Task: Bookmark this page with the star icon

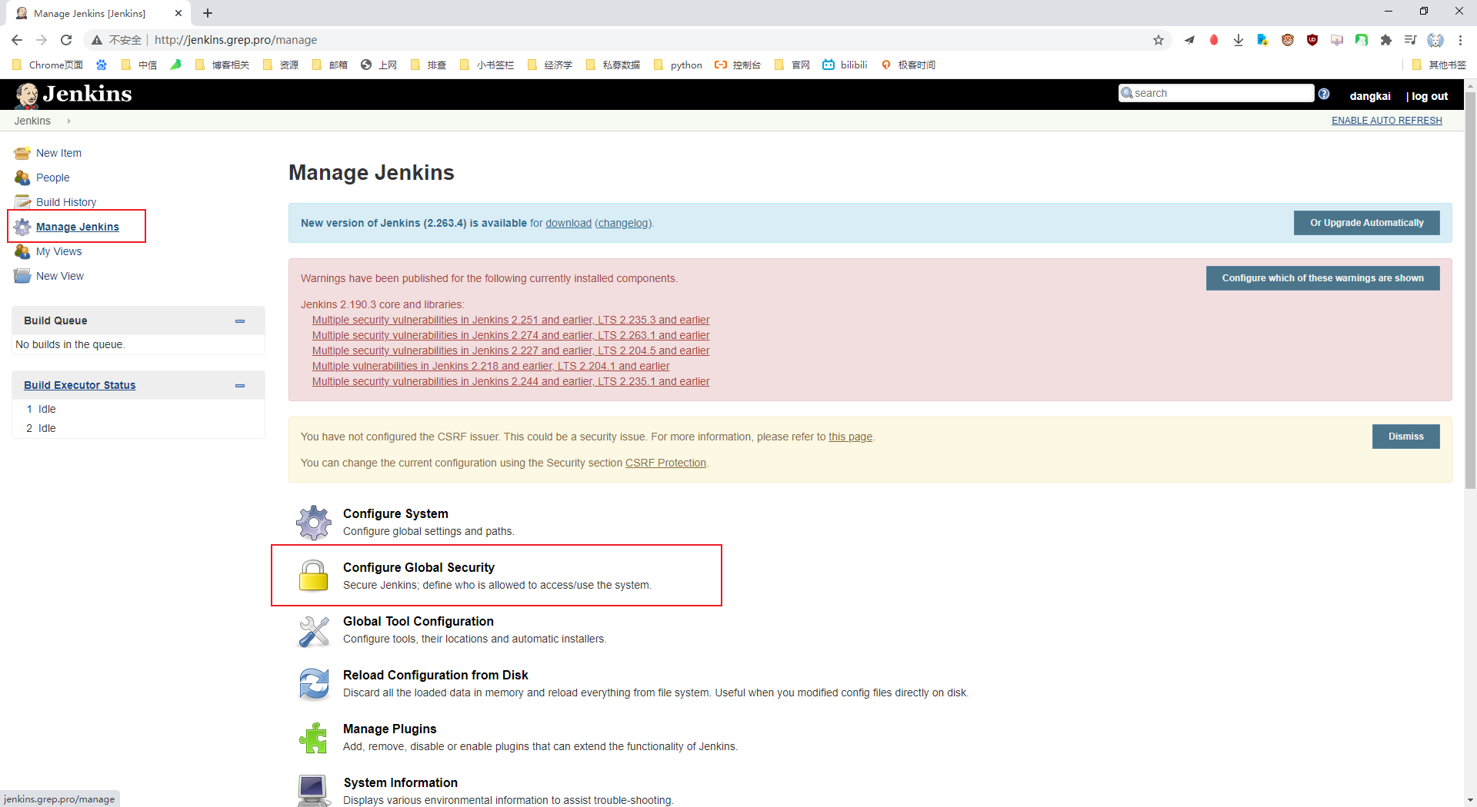Action: pyautogui.click(x=1159, y=40)
